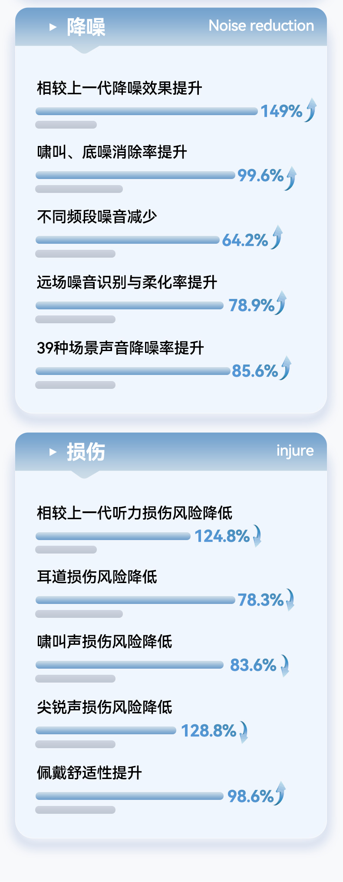This screenshot has height=882, width=343.
Task: Click the gray bar under 远场噪音识别与柔化率提升
Action: (75, 319)
